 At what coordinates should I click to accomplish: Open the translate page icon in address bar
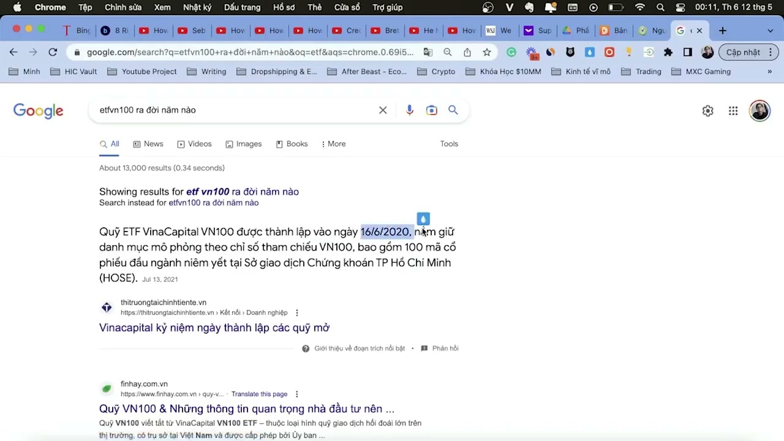428,52
